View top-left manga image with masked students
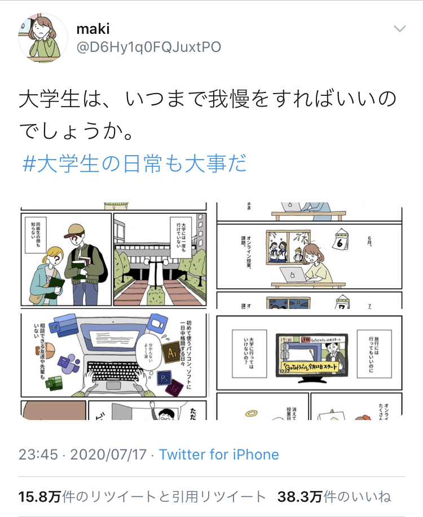This screenshot has width=423, height=517. [x=114, y=256]
